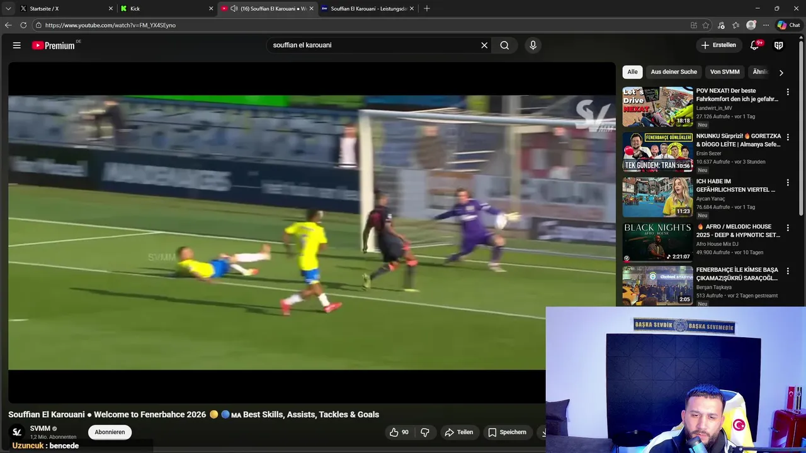Open ICH HABE IM GEFÄHRLICHSTEN VIERTEL title

click(x=736, y=186)
